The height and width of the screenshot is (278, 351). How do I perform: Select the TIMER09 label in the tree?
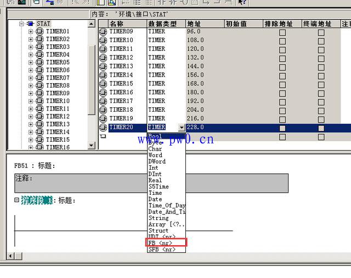pyautogui.click(x=58, y=93)
